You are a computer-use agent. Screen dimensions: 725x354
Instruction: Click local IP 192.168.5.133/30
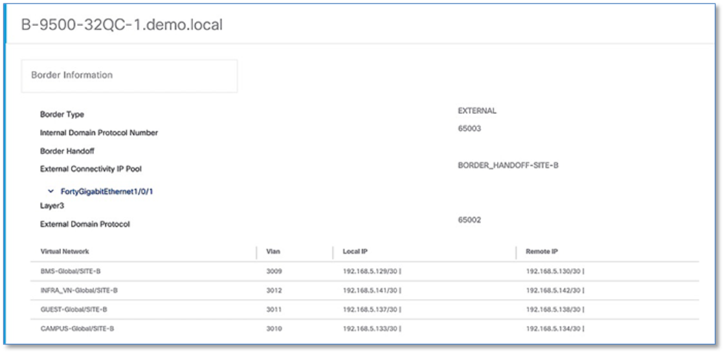(370, 329)
